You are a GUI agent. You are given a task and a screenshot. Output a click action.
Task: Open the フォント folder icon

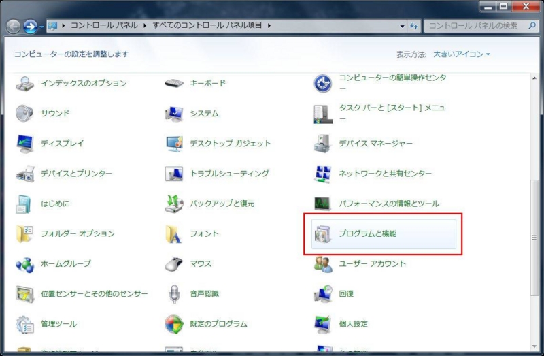[x=173, y=233]
